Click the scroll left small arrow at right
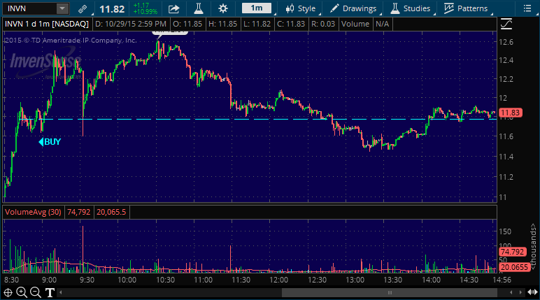Viewport: 540px width, 300px height. pyautogui.click(x=511, y=293)
